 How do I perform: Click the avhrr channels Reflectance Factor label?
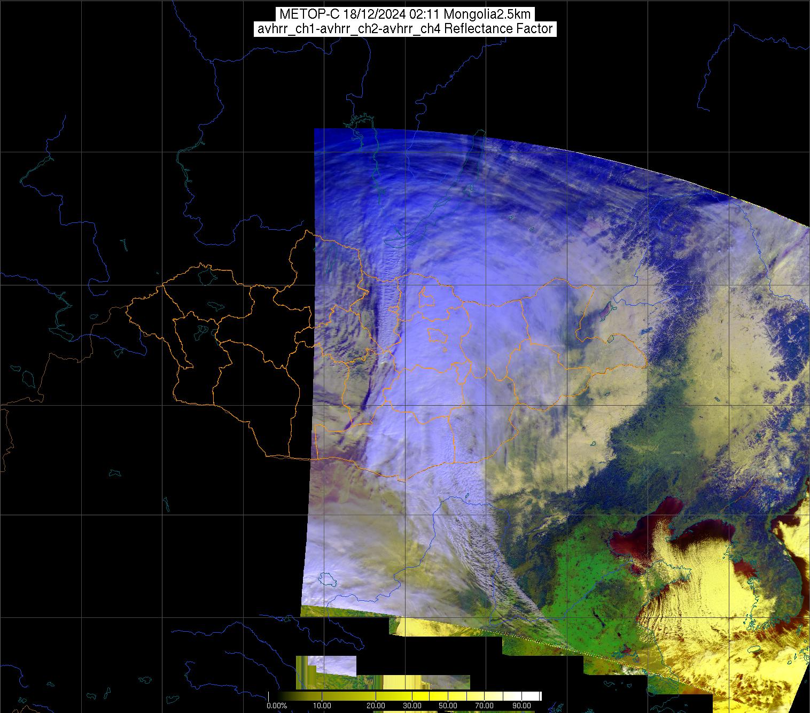(x=405, y=29)
